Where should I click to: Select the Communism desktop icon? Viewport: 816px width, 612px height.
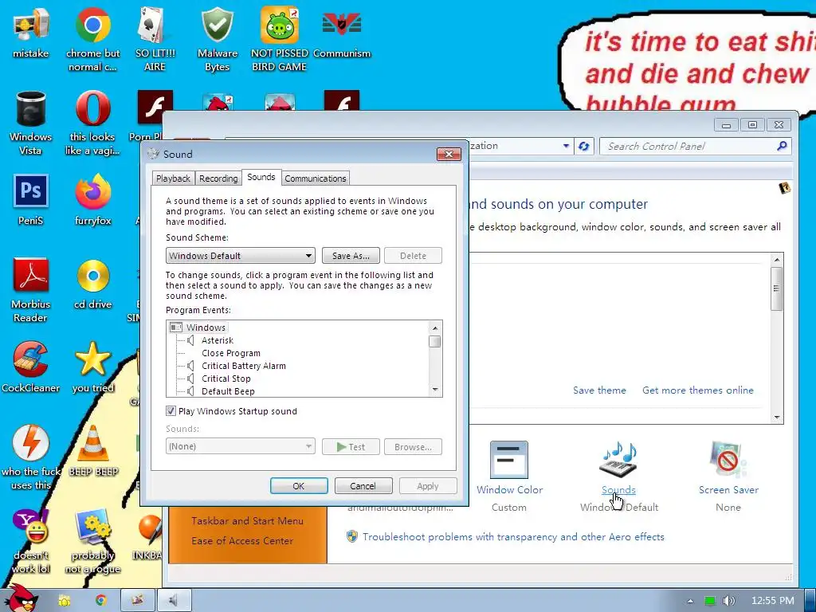342,32
